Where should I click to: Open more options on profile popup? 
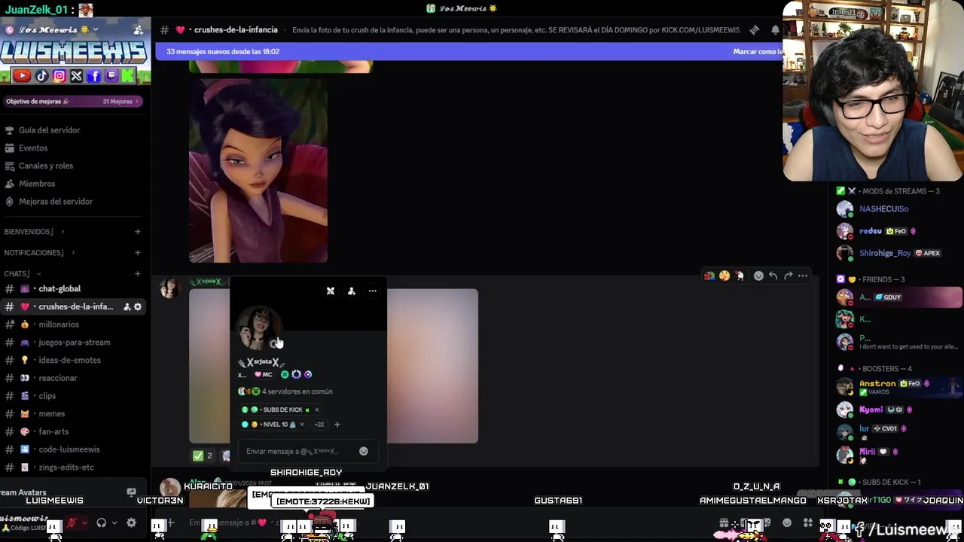(372, 291)
